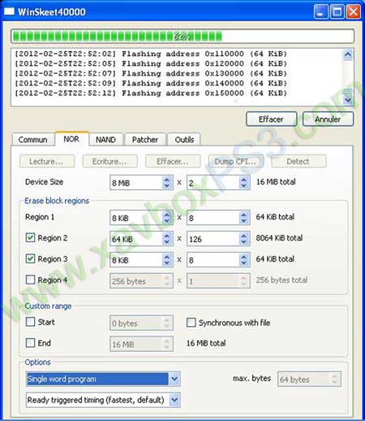Enable the custom range Start checkbox
Image resolution: width=365 pixels, height=421 pixels.
click(30, 322)
